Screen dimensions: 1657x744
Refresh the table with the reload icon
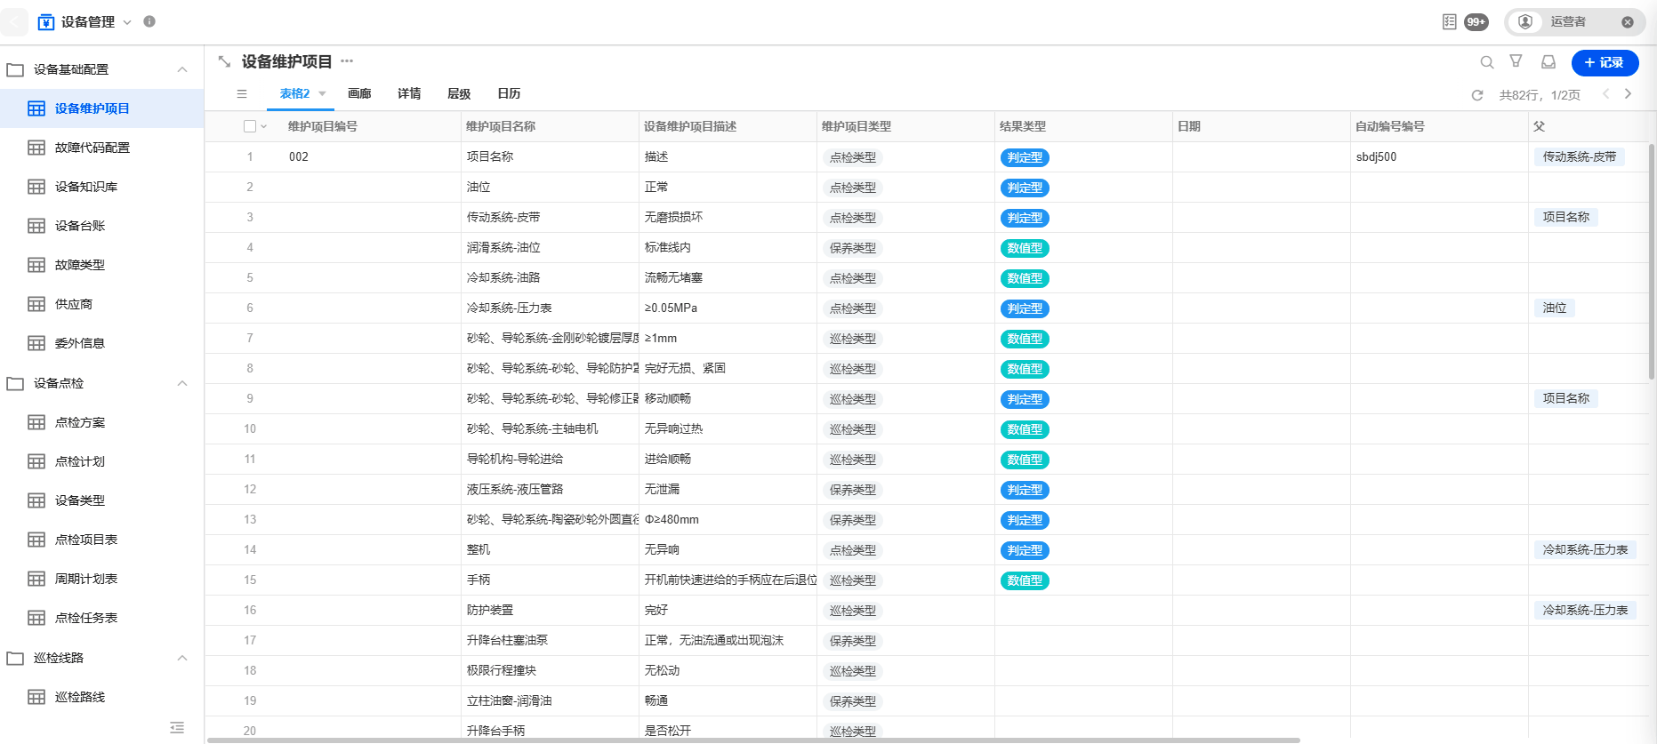(x=1476, y=95)
